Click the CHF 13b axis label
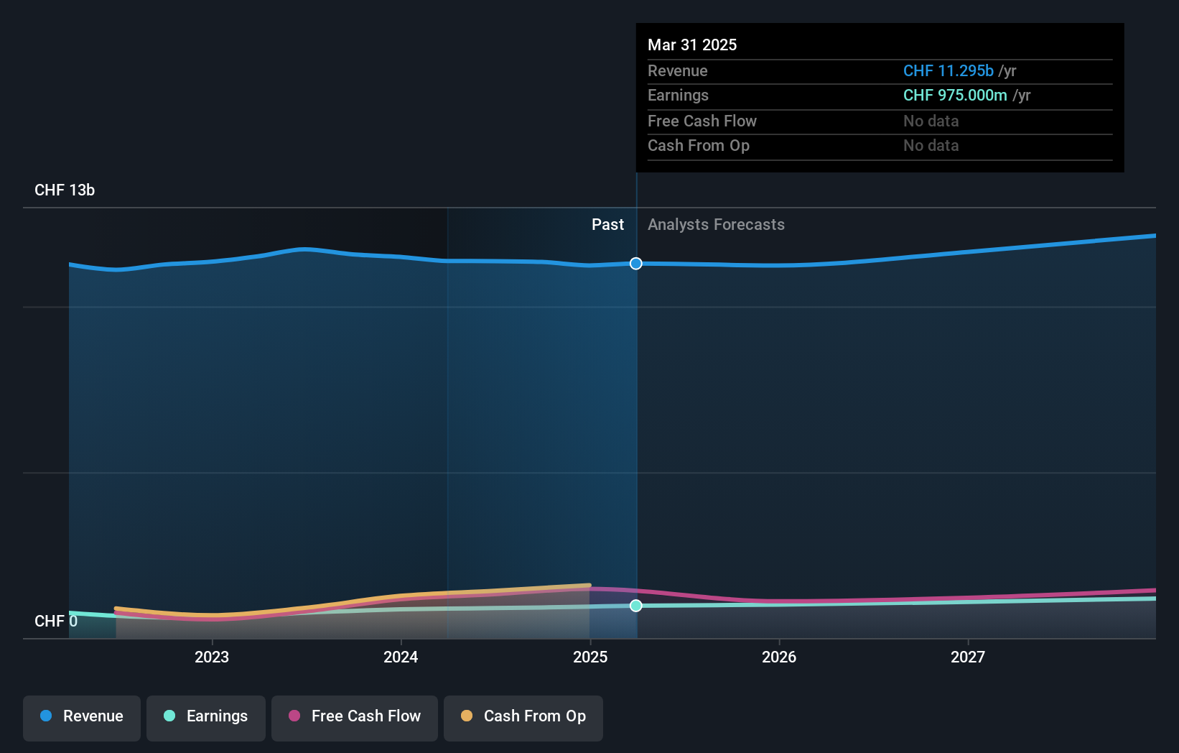This screenshot has height=753, width=1179. tap(65, 190)
